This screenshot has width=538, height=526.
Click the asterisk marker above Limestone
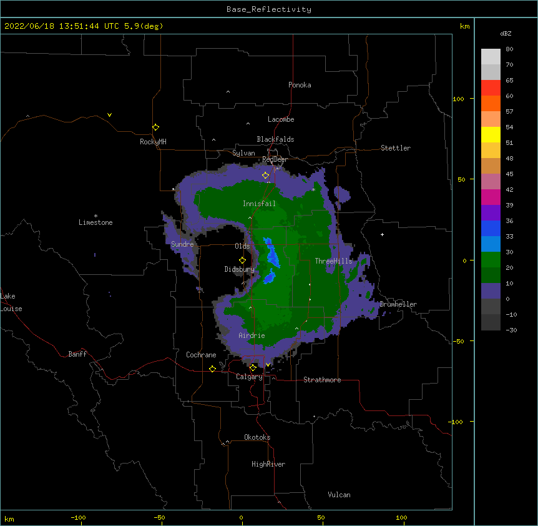point(95,216)
